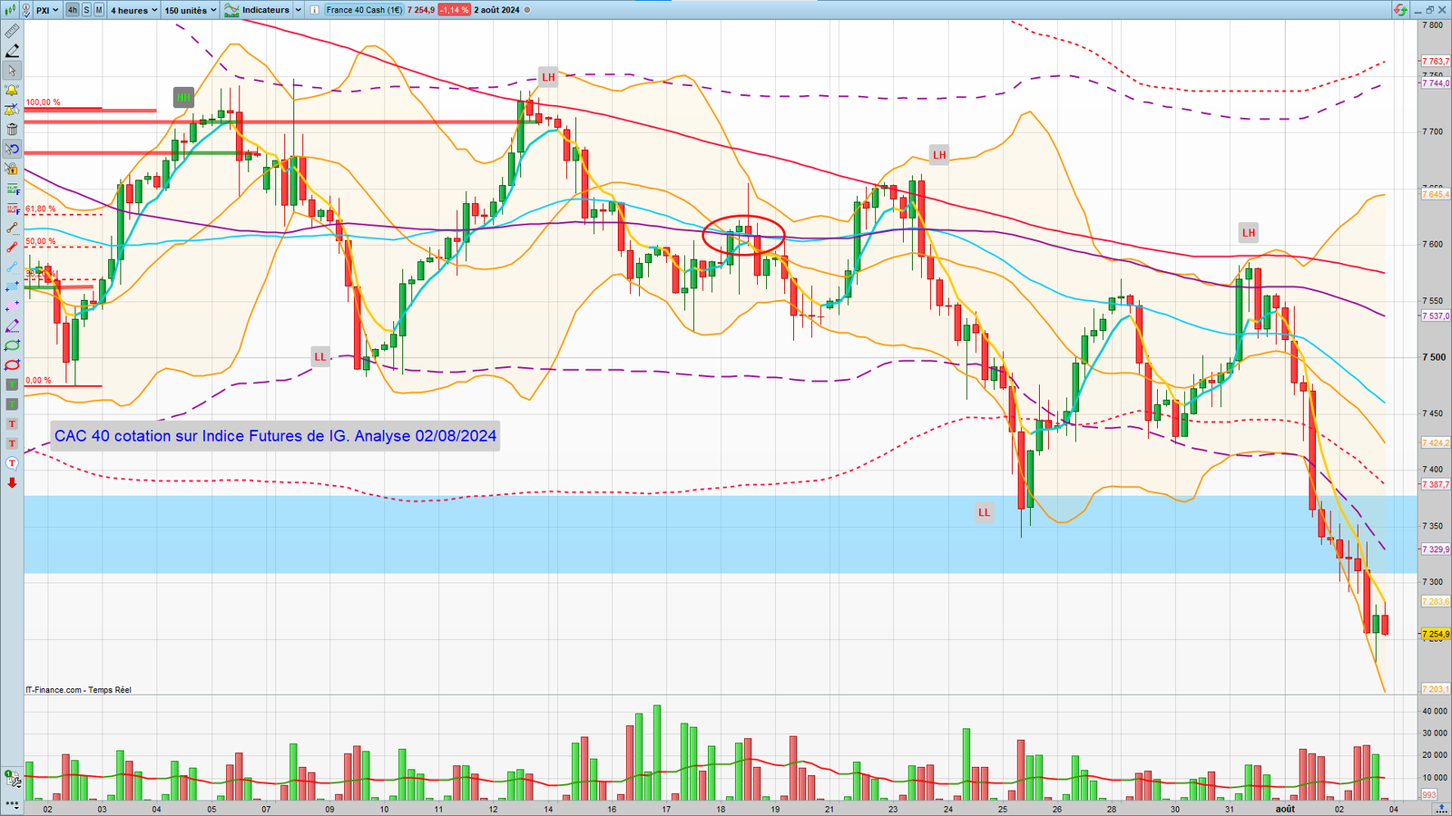Select the black pencil drawing tool

tap(12, 52)
